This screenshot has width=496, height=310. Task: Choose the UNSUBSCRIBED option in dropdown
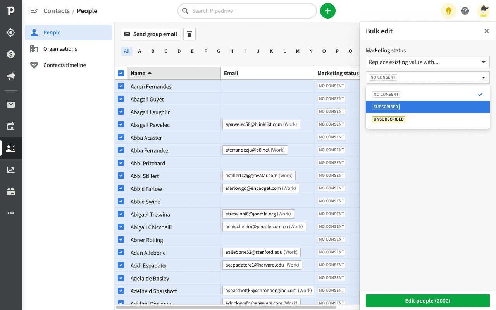pos(389,119)
